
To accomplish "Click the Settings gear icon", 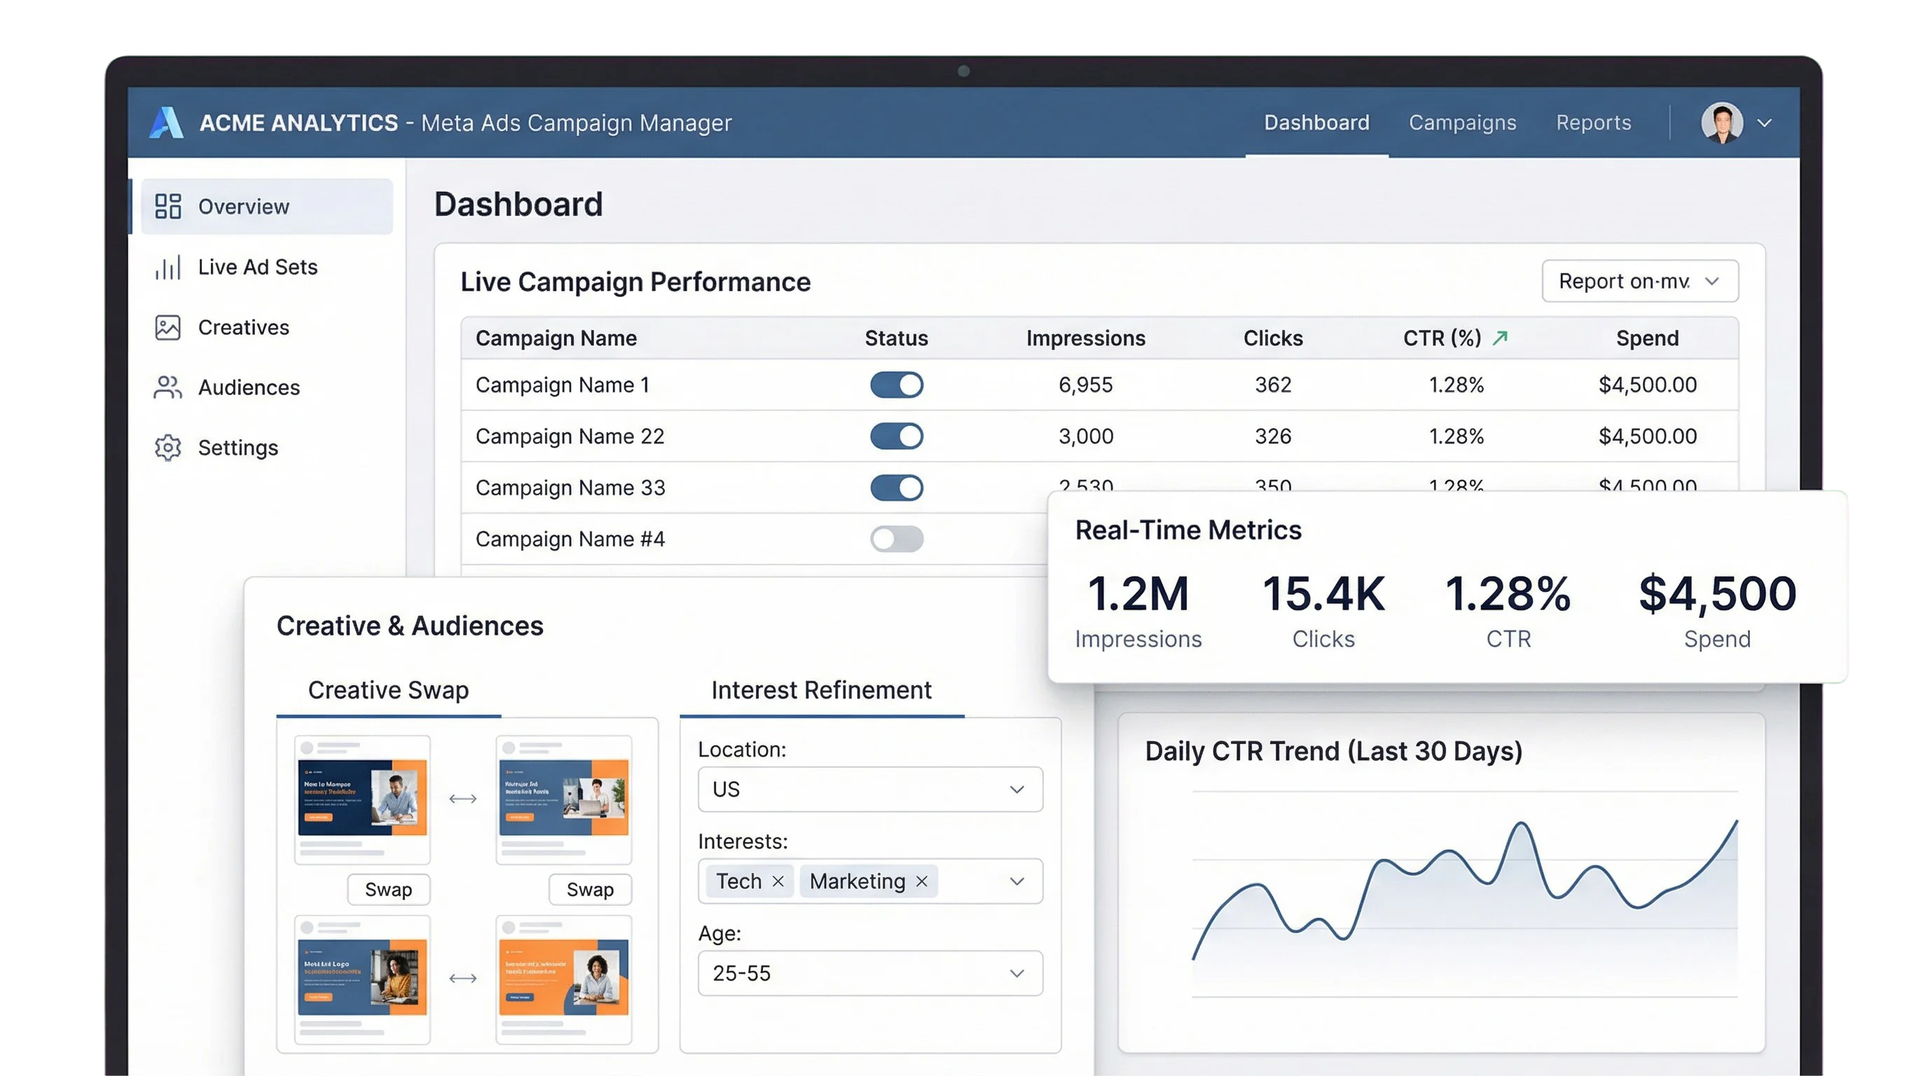I will click(167, 448).
